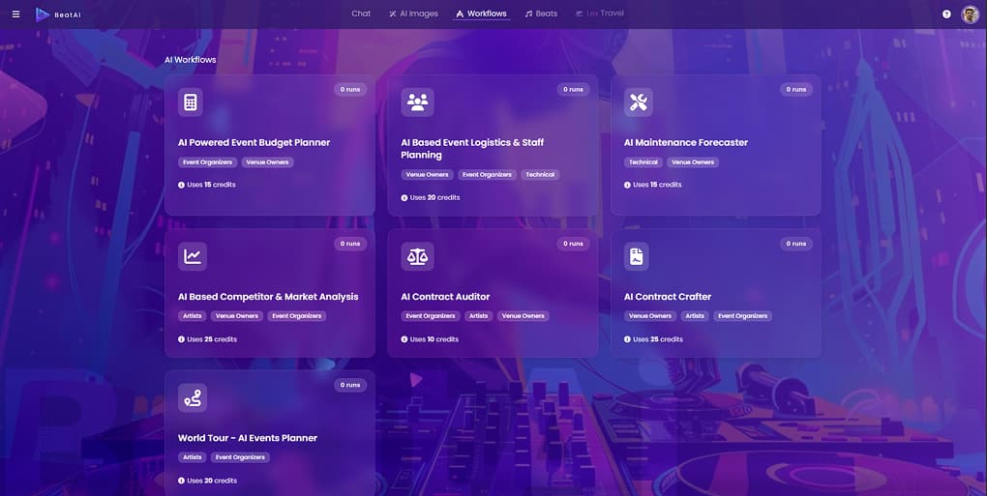Click the balance scale icon on Contract Auditor card
This screenshot has width=987, height=496.
point(417,256)
